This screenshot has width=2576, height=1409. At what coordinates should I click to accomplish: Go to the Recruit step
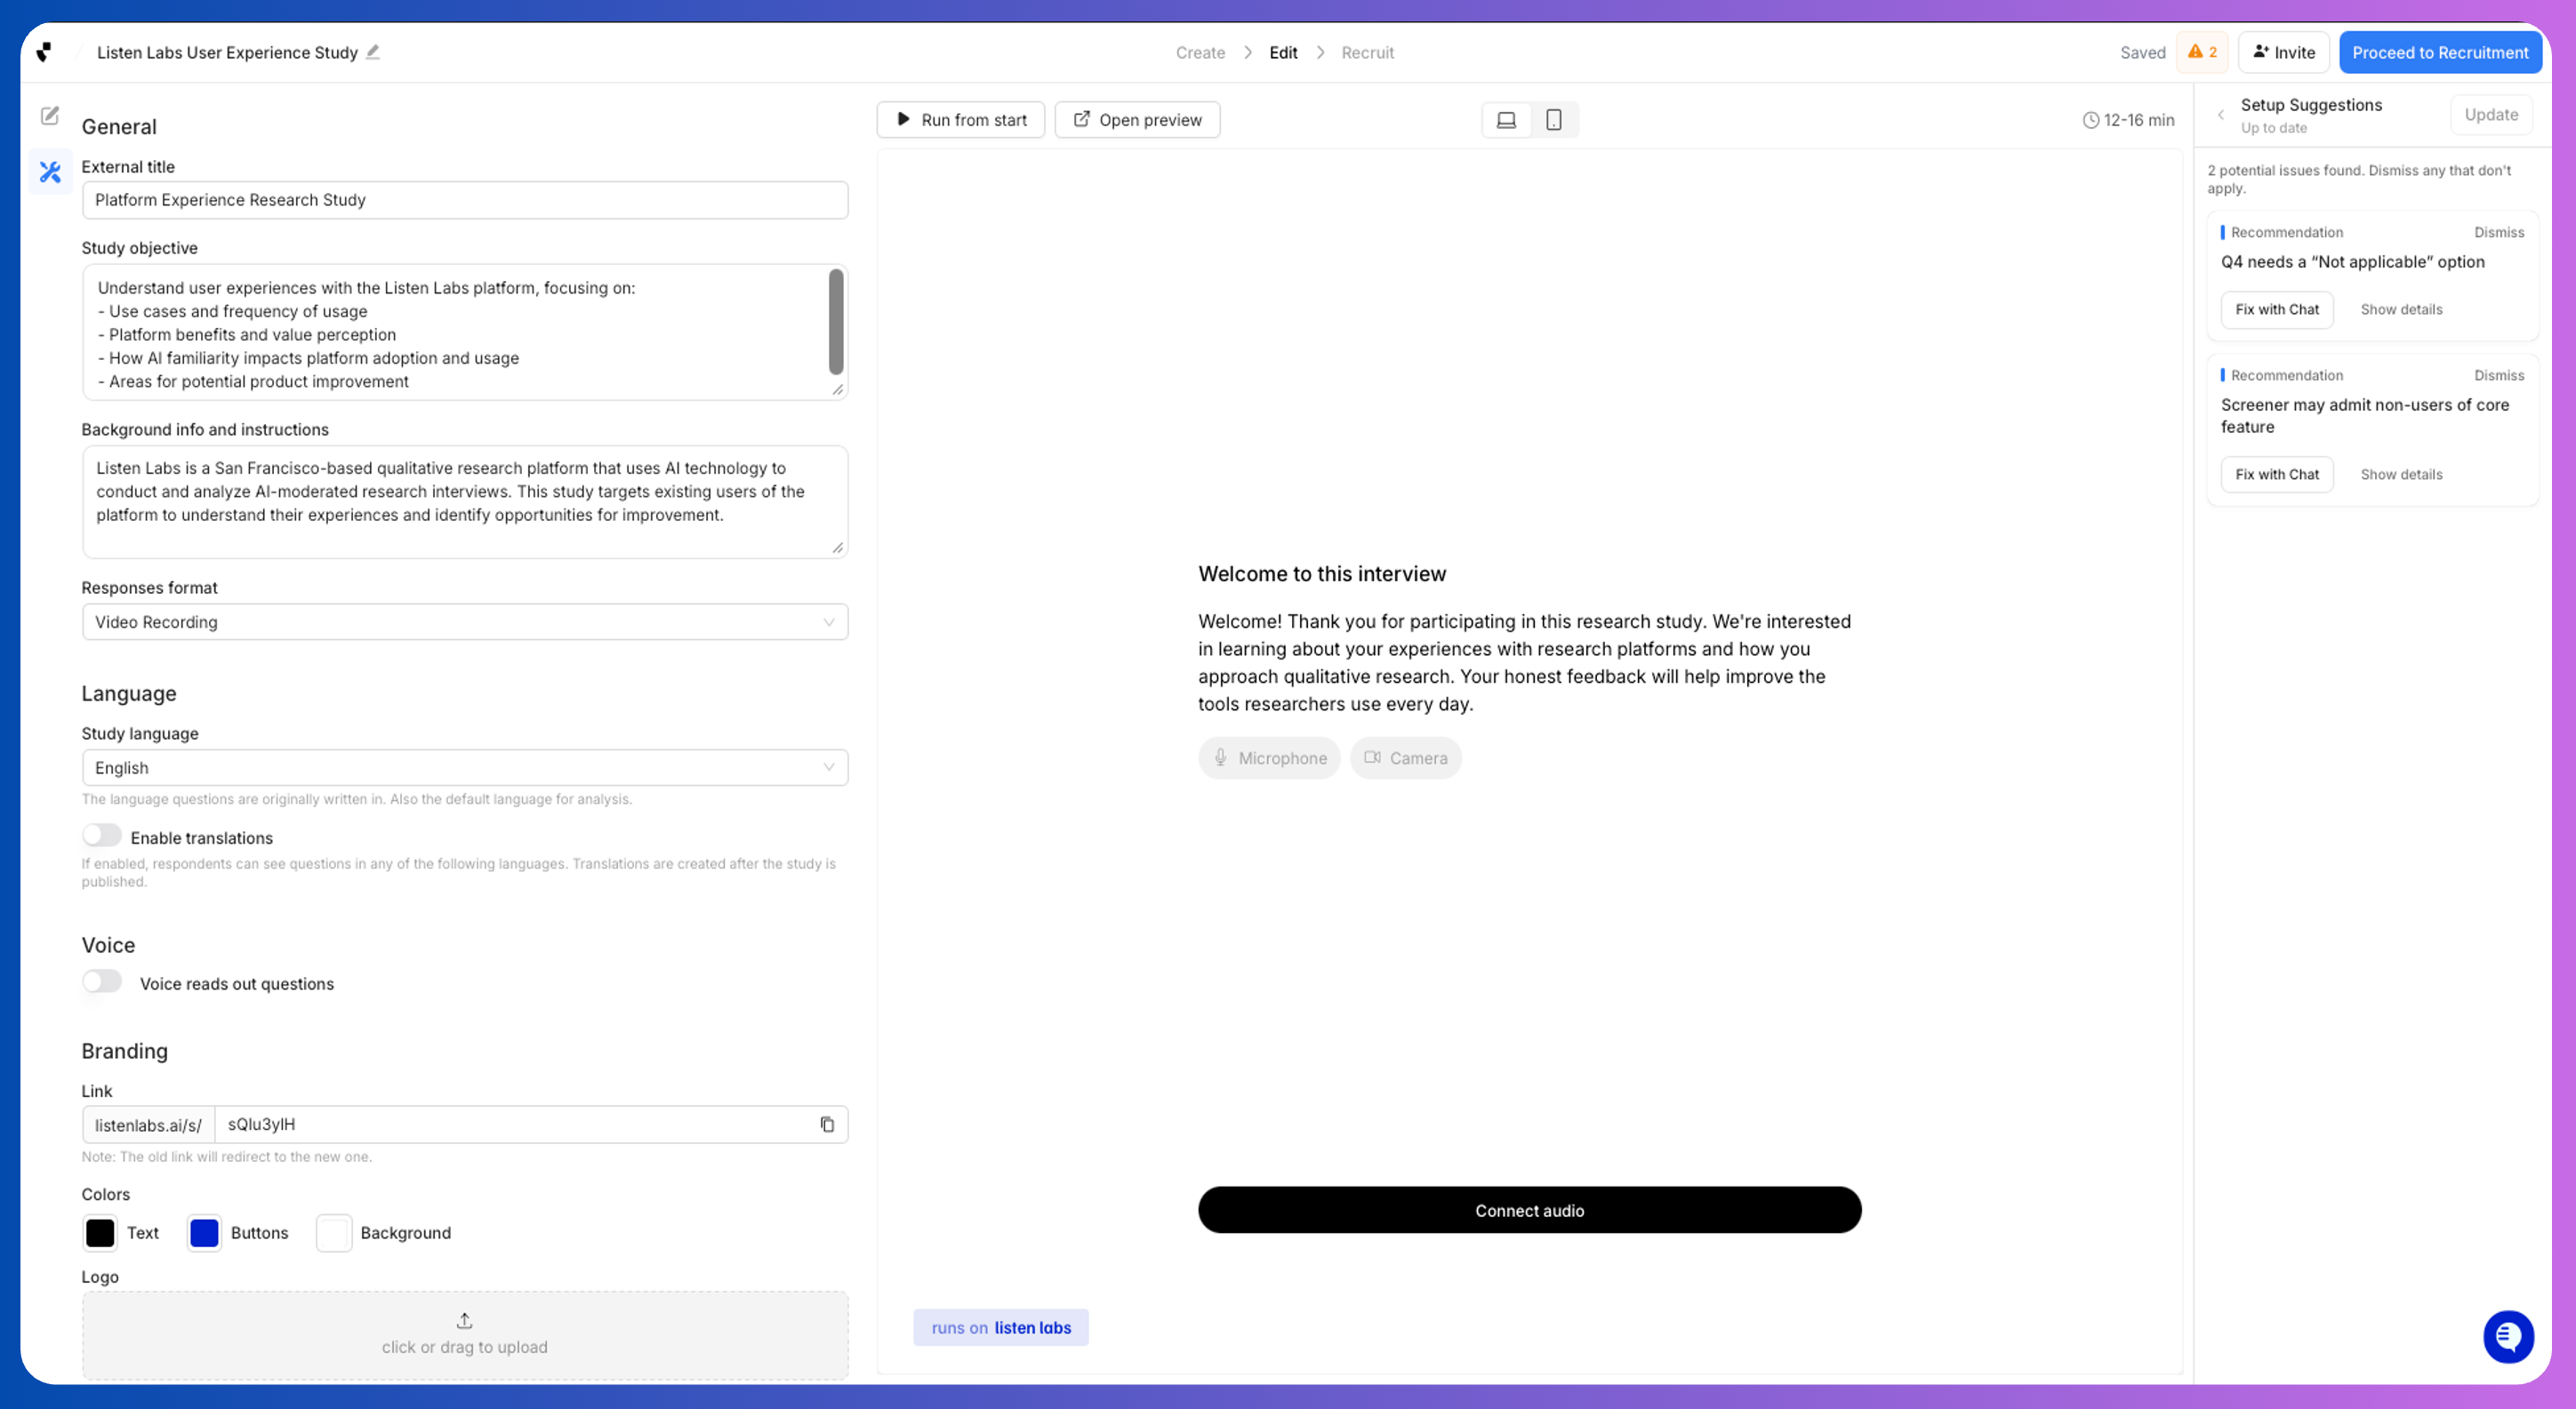[1367, 53]
